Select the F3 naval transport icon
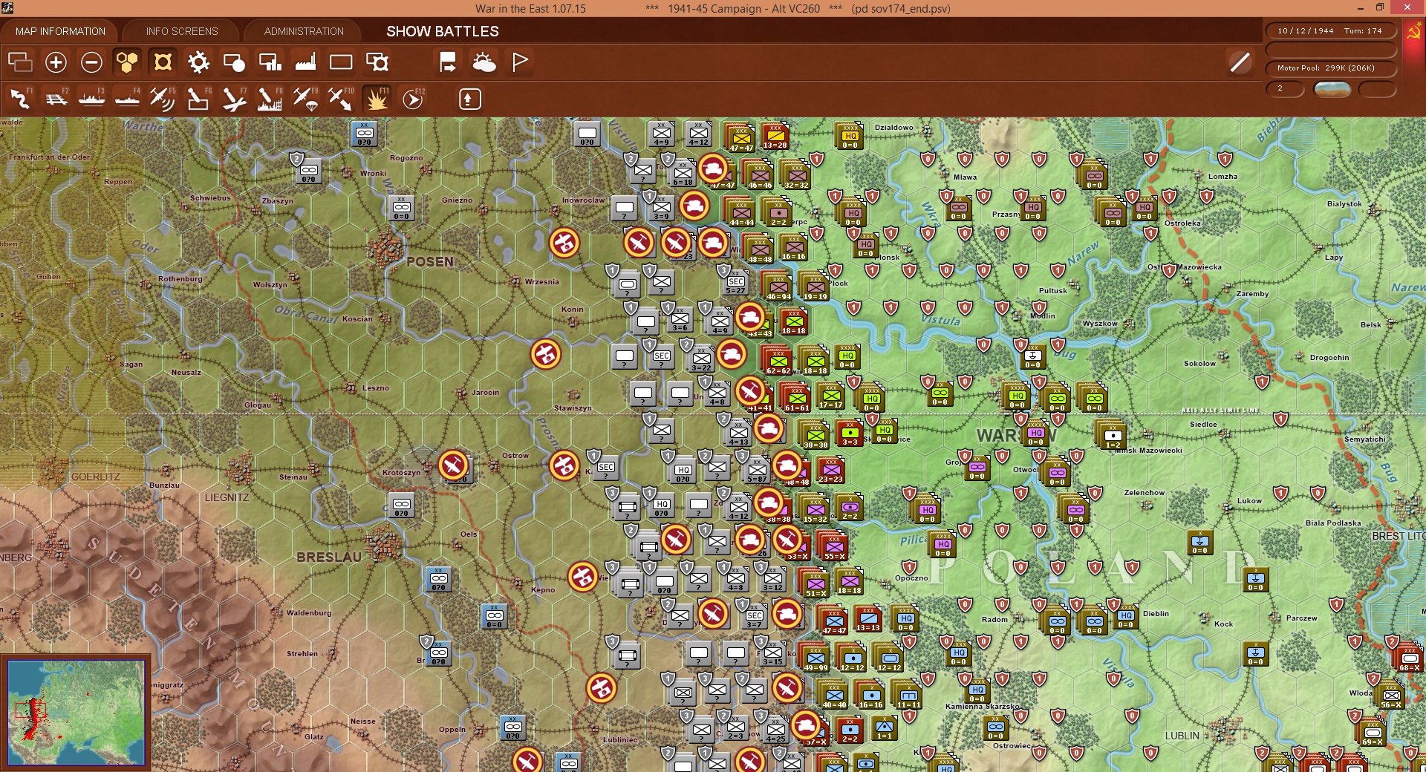 92,99
